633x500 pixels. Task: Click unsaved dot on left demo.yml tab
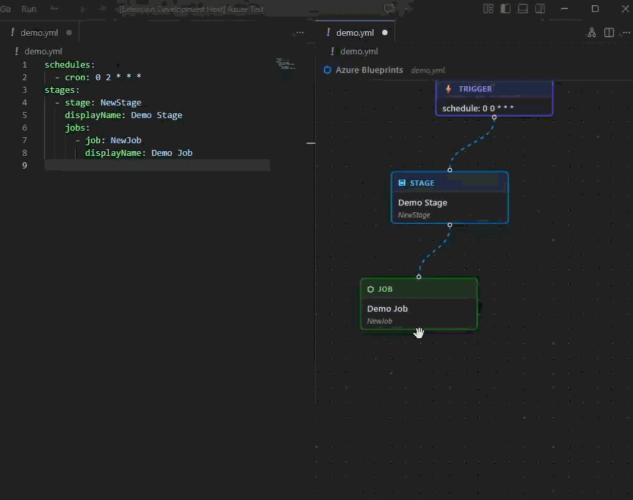[69, 32]
